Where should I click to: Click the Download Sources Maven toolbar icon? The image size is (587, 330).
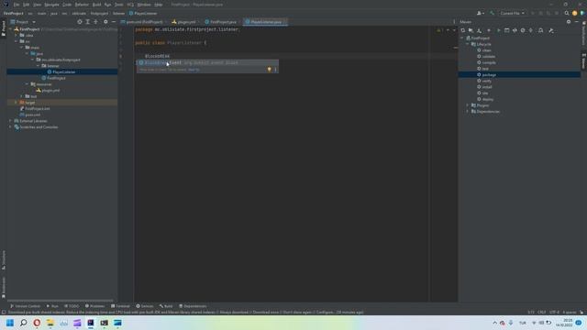[479, 30]
